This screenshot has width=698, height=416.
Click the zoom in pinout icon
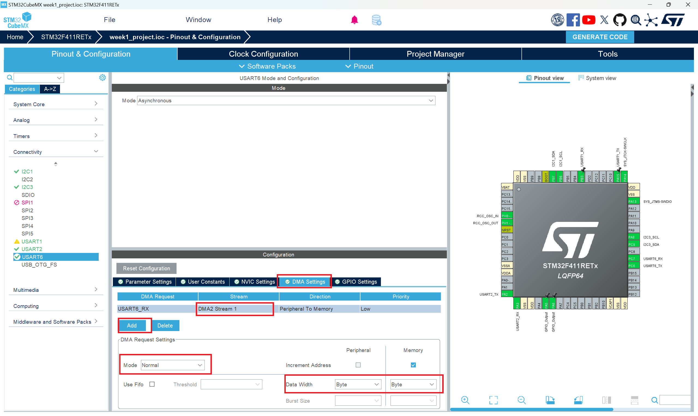pyautogui.click(x=465, y=400)
